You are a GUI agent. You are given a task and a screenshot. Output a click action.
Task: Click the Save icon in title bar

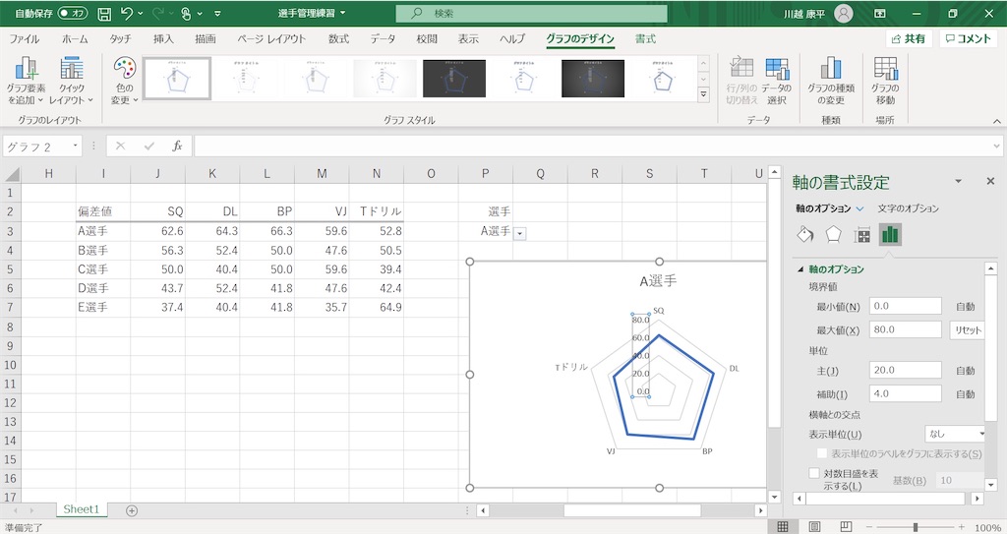coord(104,14)
